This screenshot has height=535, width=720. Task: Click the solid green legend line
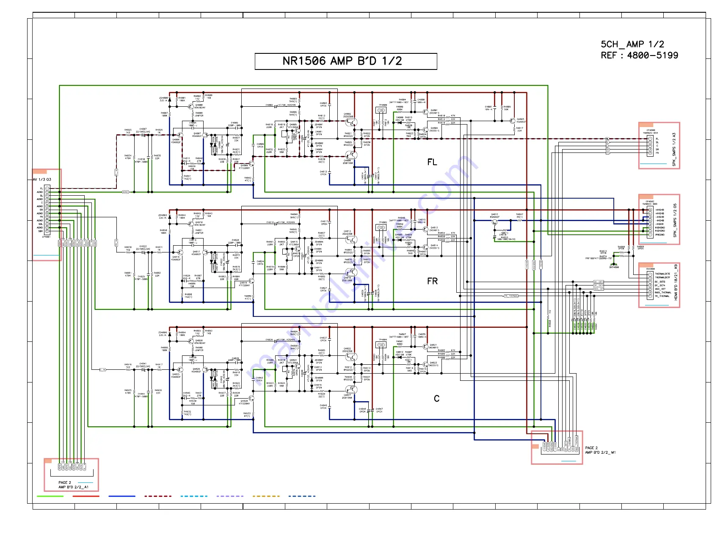(50, 496)
